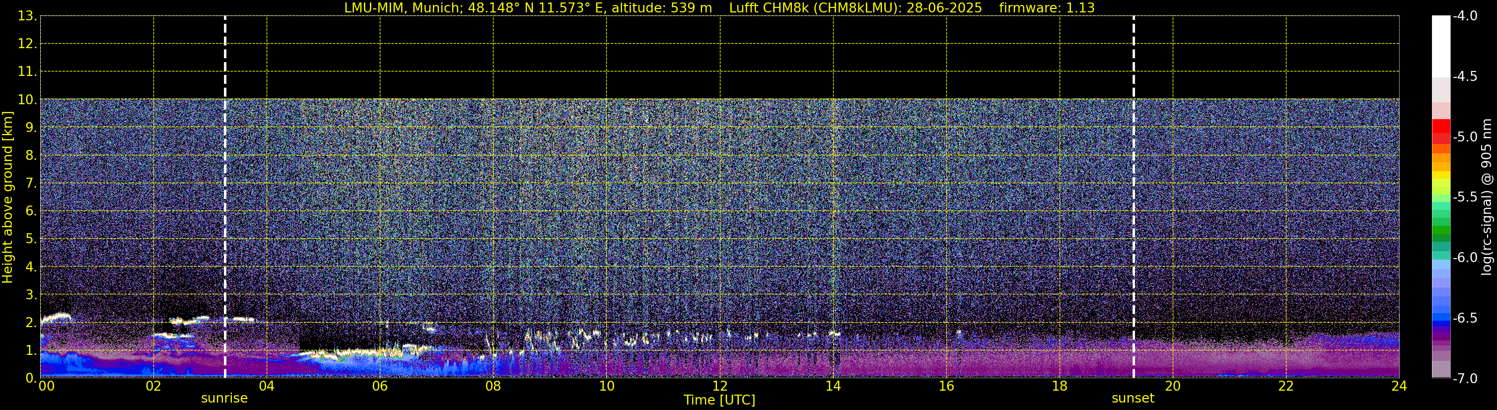Click the '-5.0' colorbar tick label
Viewport: 1497px width, 410px height.
(1465, 137)
